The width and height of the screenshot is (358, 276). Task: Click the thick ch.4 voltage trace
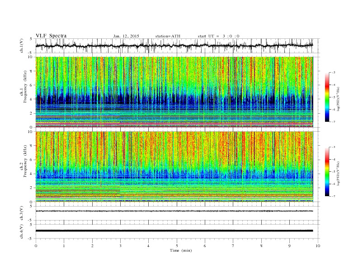tap(174, 231)
